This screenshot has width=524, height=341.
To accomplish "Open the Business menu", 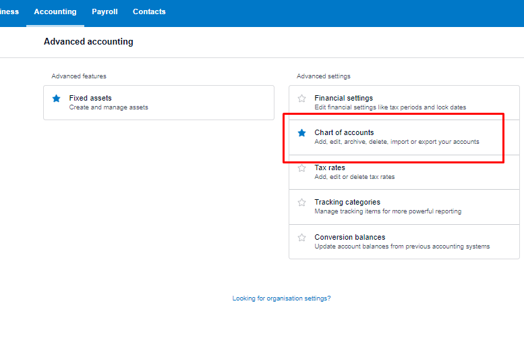I will tap(9, 11).
